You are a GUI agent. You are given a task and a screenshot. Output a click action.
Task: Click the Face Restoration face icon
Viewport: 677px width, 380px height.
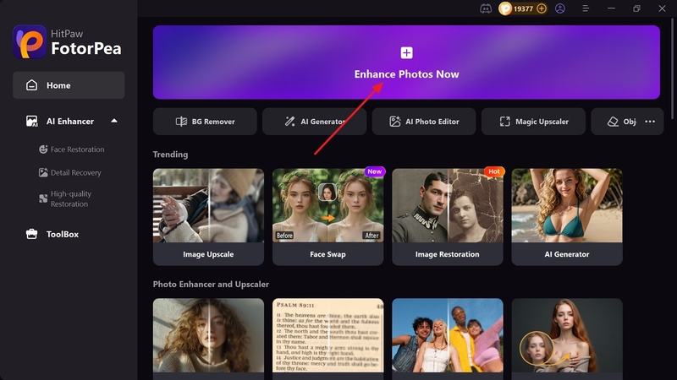tap(43, 149)
